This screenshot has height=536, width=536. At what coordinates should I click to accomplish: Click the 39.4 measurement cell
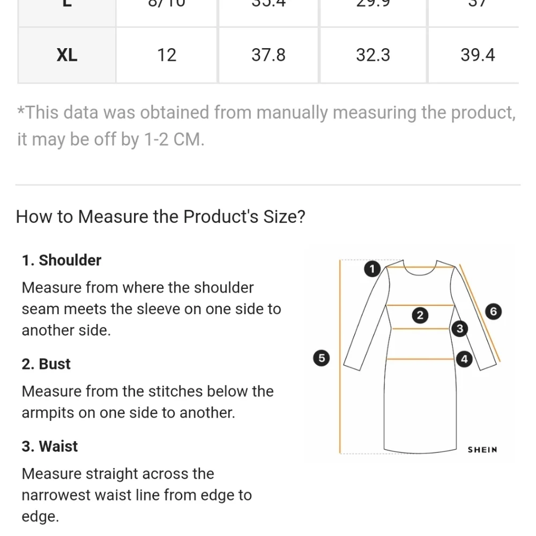coord(477,55)
